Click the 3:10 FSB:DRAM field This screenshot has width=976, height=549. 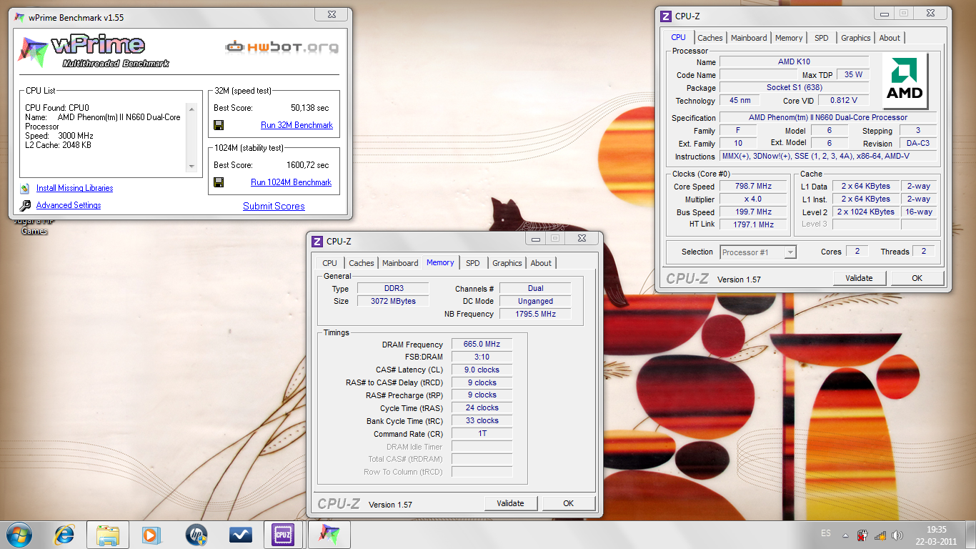(482, 357)
